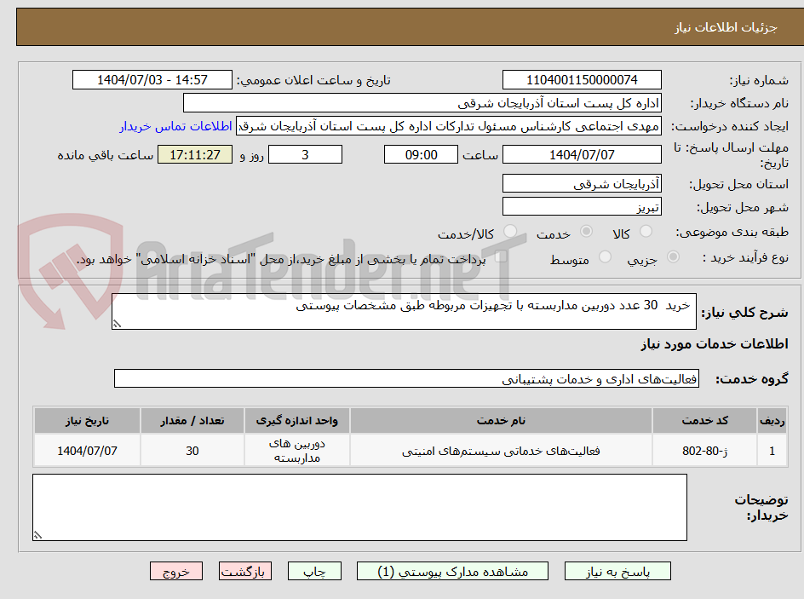Image resolution: width=804 pixels, height=599 pixels.
Task: Click the resize grip of توضیحات خریدار box
Action: [x=36, y=533]
